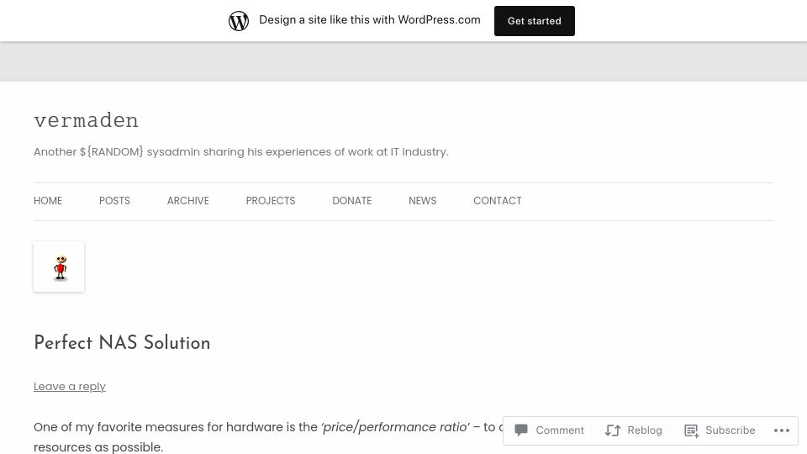
Task: Click the WordPress logo icon
Action: [238, 21]
